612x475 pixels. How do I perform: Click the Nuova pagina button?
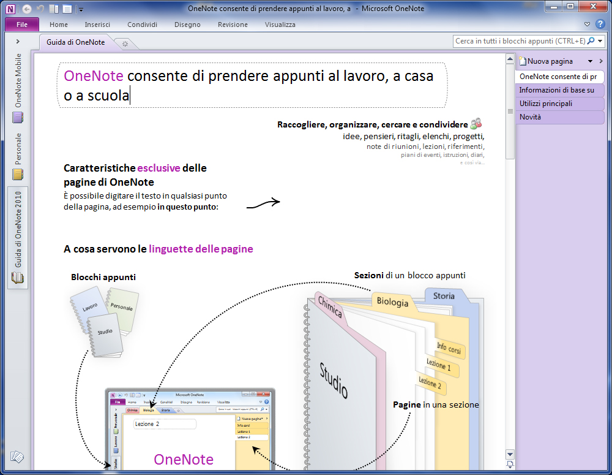[x=550, y=61]
